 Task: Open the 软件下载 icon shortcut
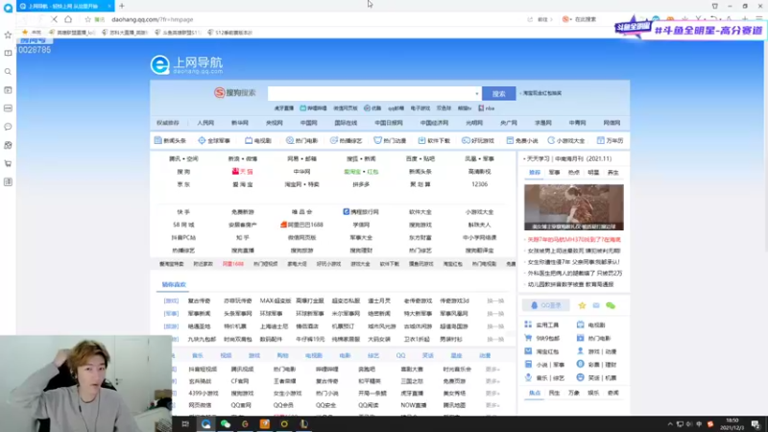(434, 140)
